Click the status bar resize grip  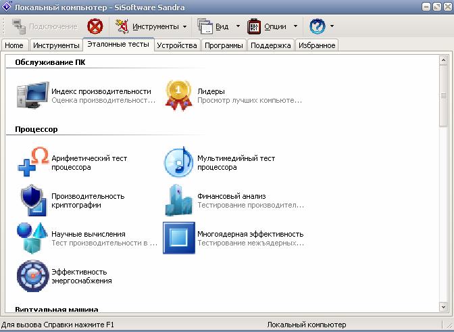click(x=448, y=325)
